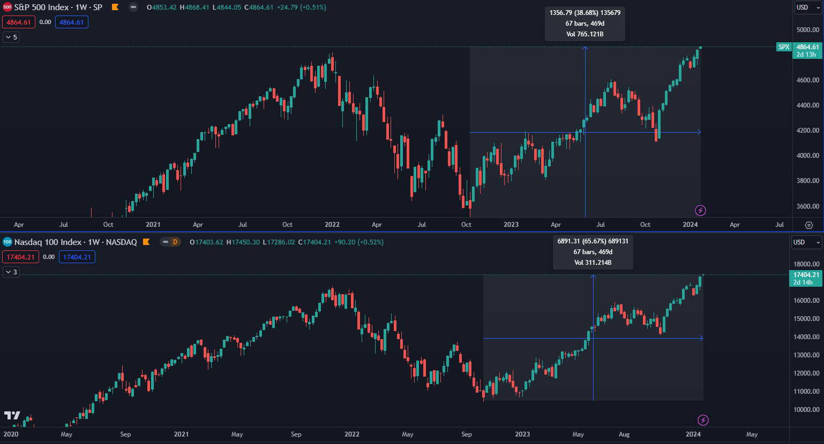Screen dimensions: 824x444
Task: Click the SPX label on the price scale
Action: pyautogui.click(x=784, y=47)
